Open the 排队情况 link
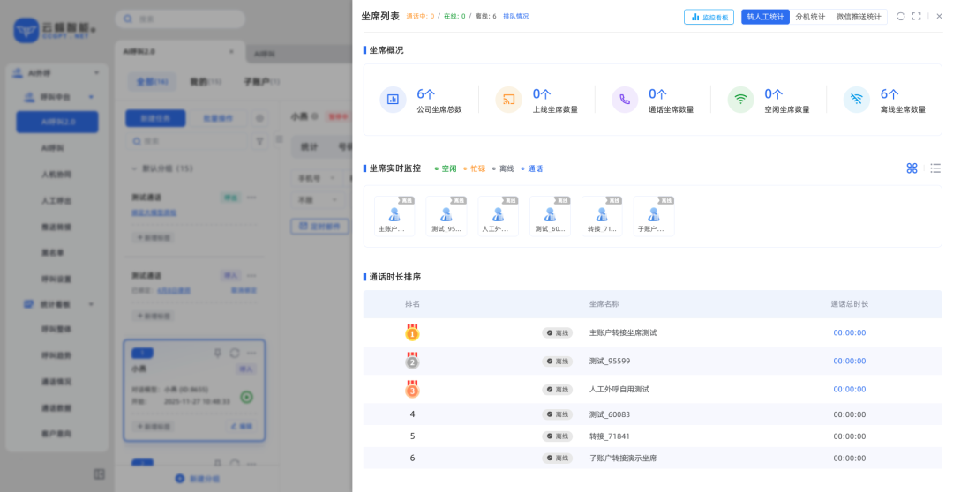 516,17
